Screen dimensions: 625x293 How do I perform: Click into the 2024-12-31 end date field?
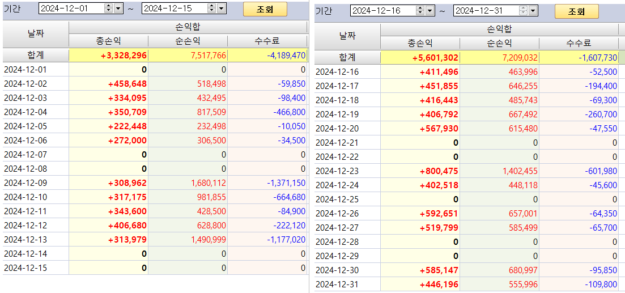coord(486,11)
